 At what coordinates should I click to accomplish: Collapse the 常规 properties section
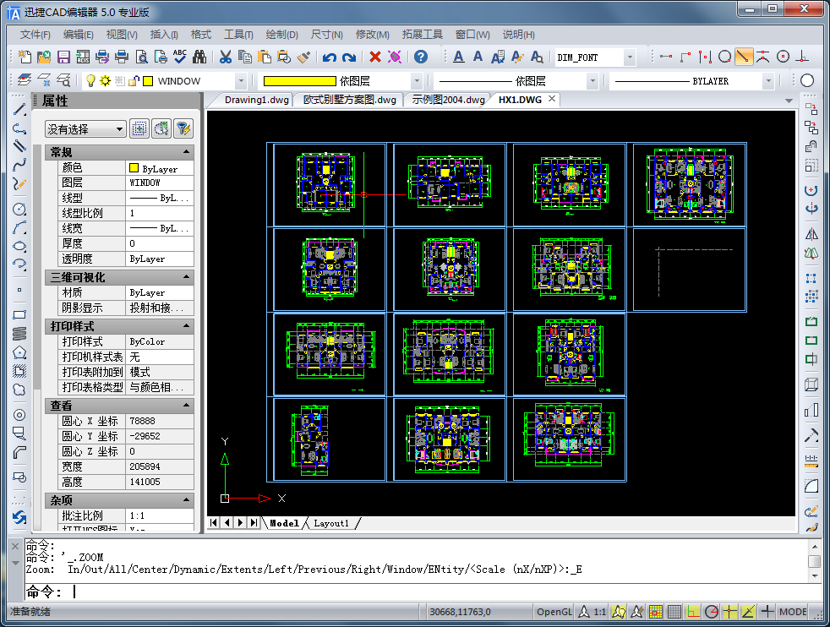(x=186, y=152)
